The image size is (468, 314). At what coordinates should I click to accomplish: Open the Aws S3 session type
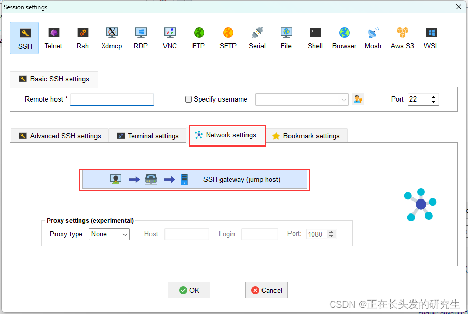402,37
